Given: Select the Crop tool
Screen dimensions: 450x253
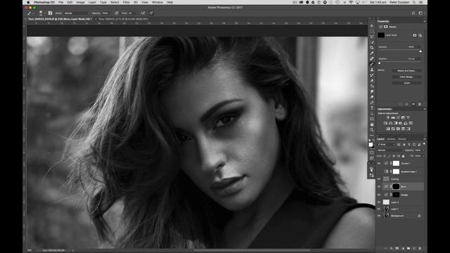Looking at the screenshot, I should point(372,48).
